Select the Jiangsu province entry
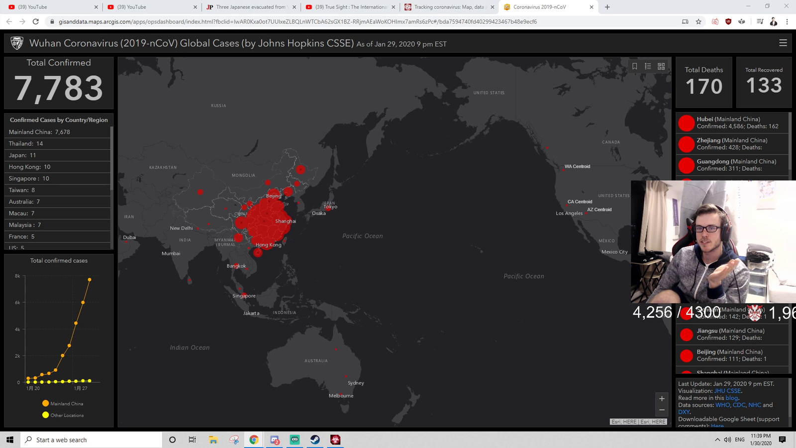 tap(732, 334)
